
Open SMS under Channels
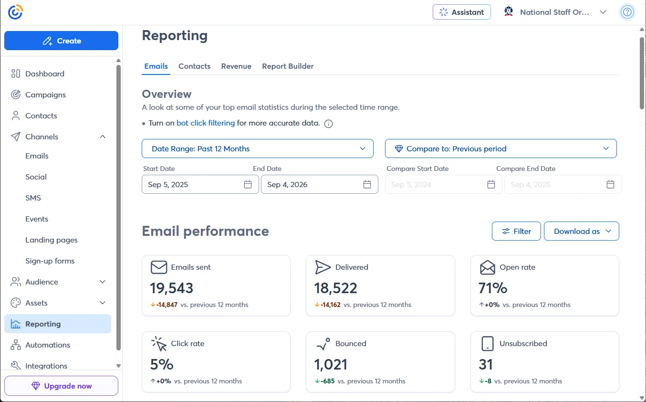[x=33, y=198]
